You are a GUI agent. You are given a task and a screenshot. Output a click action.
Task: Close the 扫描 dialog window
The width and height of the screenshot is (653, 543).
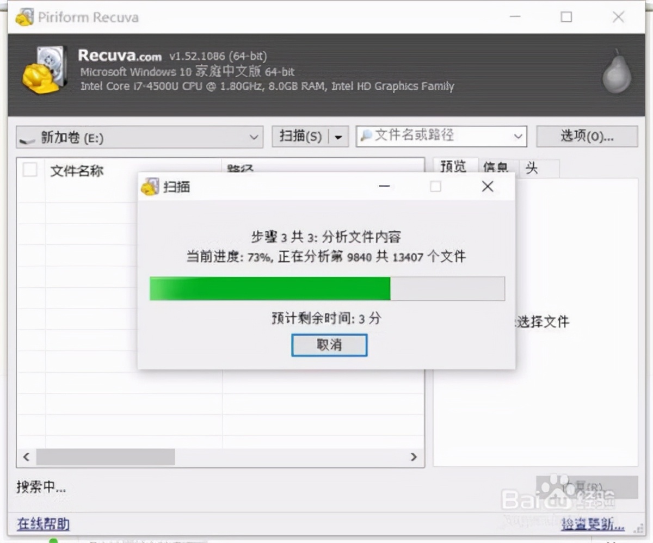(488, 187)
